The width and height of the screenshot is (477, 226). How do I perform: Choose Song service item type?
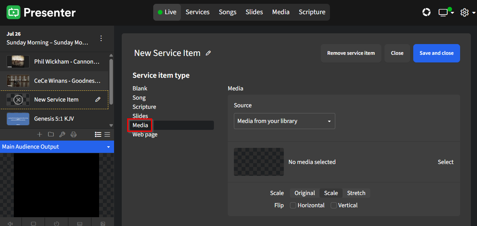click(x=139, y=98)
